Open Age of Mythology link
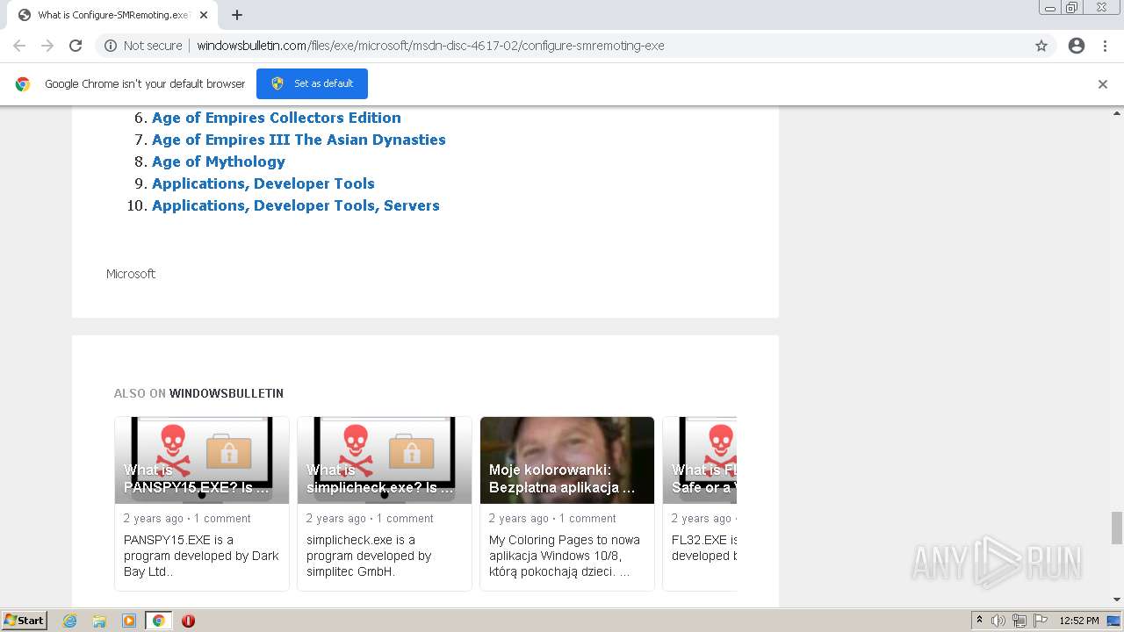Image resolution: width=1124 pixels, height=632 pixels. point(219,162)
